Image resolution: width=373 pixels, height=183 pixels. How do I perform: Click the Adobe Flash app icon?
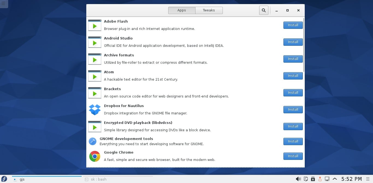tap(95, 25)
